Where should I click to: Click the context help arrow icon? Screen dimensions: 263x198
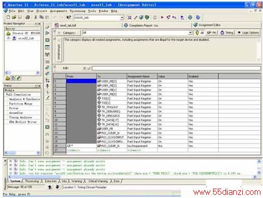click(69, 17)
